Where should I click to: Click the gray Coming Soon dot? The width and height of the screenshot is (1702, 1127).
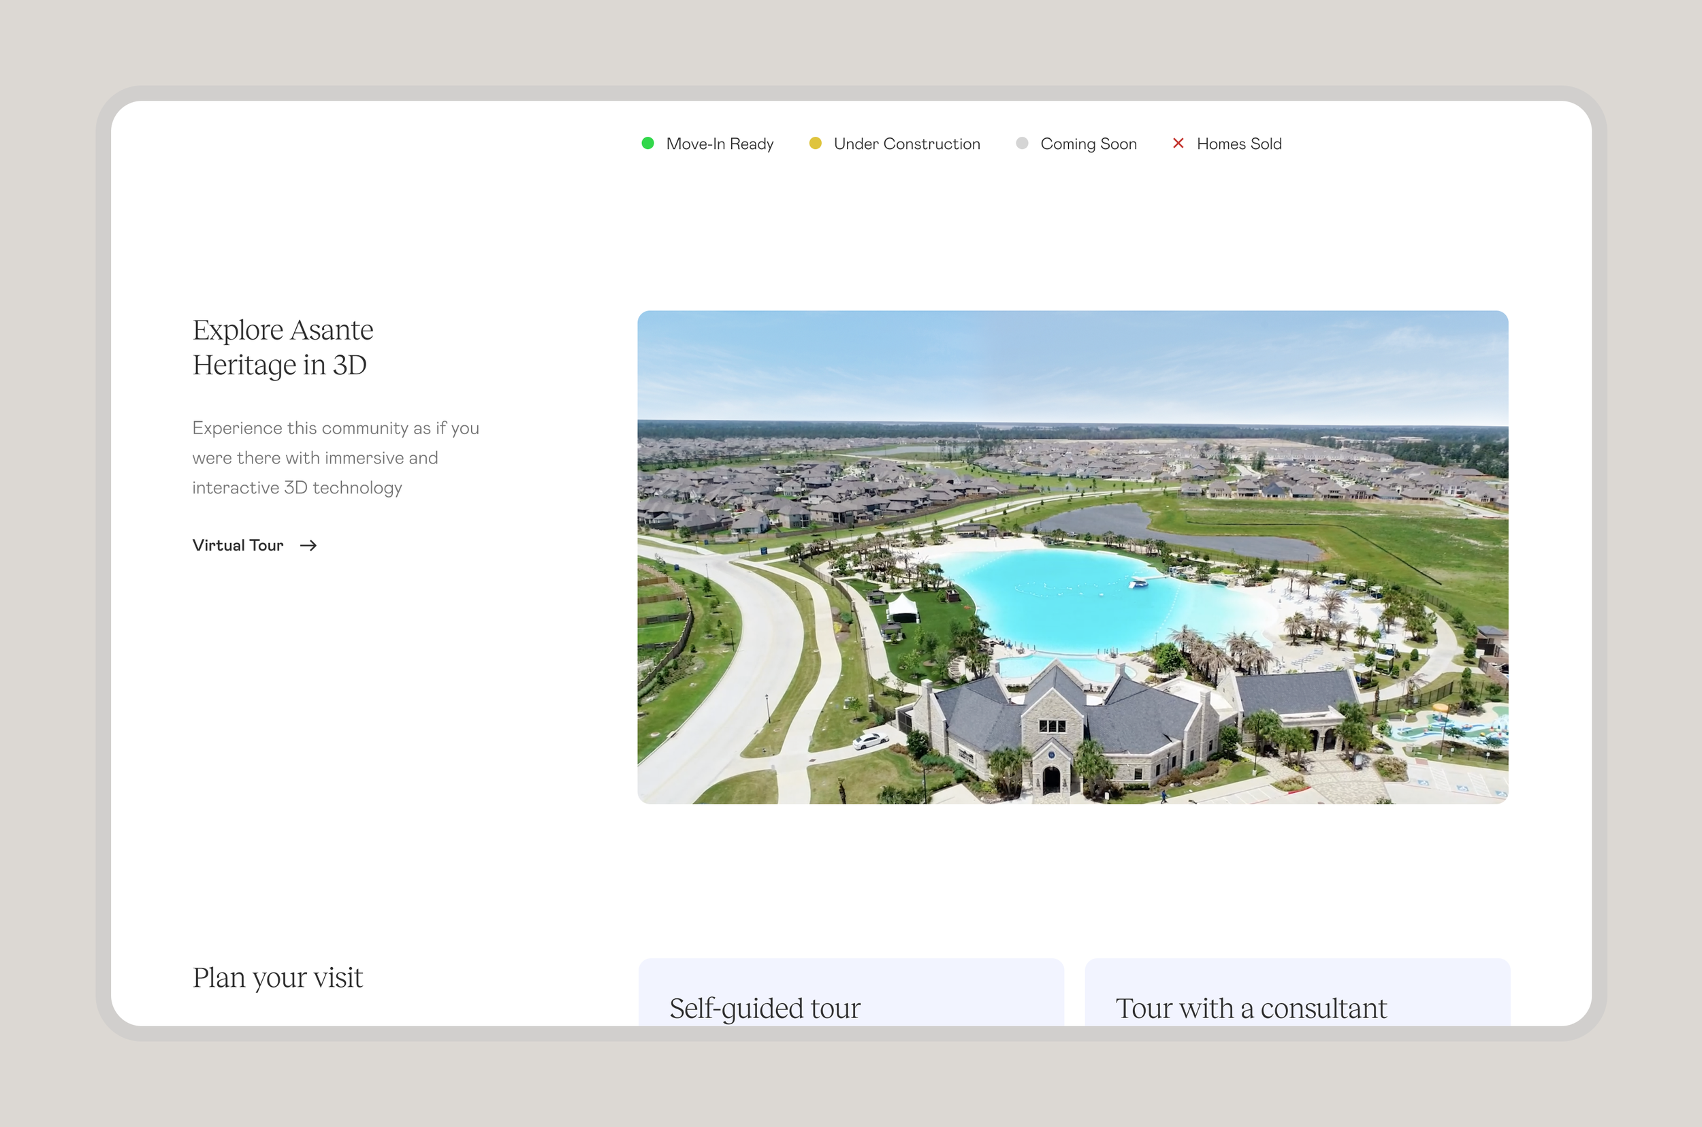(x=1021, y=143)
